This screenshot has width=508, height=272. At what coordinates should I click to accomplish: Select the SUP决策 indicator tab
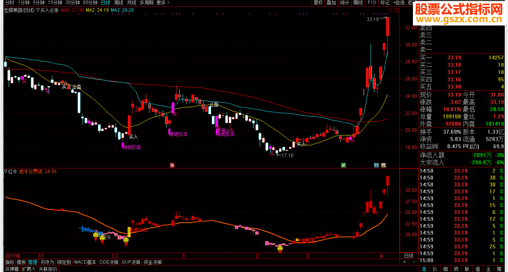(131, 262)
